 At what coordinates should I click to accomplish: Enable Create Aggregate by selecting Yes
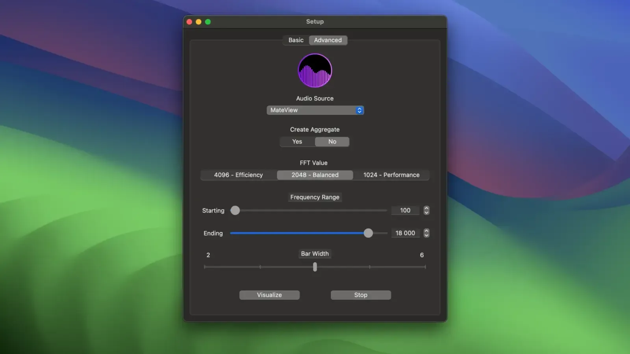(x=297, y=142)
